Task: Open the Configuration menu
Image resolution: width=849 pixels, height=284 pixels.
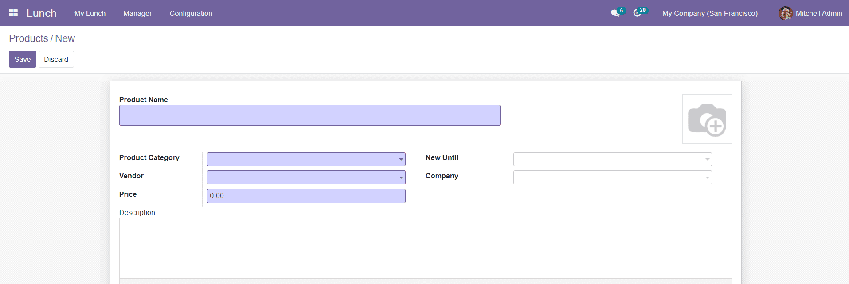Action: (191, 13)
